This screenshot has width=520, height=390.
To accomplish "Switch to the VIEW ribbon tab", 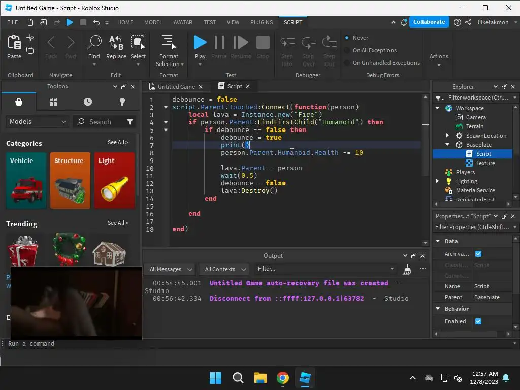I will [x=233, y=22].
